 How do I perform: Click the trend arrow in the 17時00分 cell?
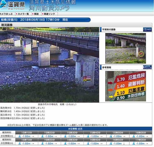point(147,143)
